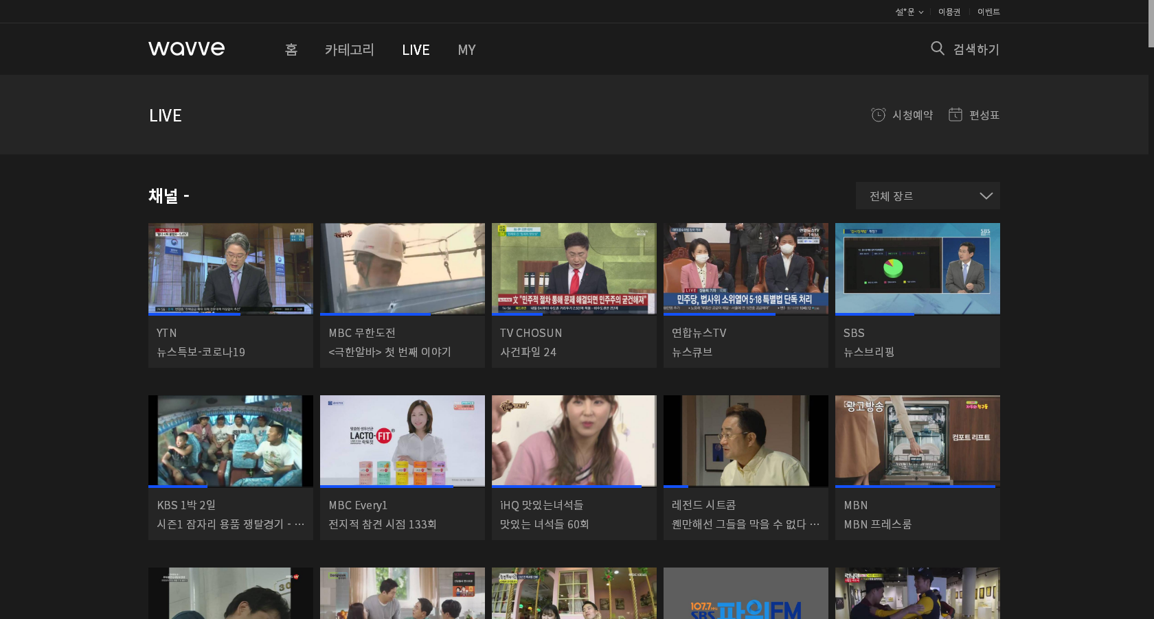Click the 검색하기 search text
This screenshot has width=1154, height=619.
click(x=976, y=49)
